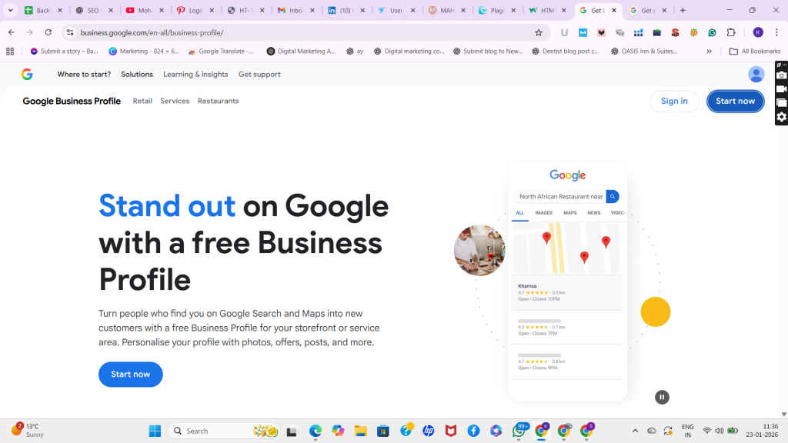
Task: Click the Sign in button
Action: coord(674,101)
